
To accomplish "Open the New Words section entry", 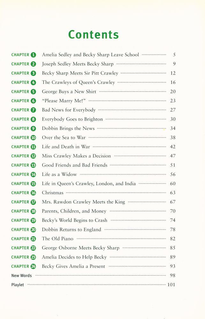I will [x=21, y=276].
